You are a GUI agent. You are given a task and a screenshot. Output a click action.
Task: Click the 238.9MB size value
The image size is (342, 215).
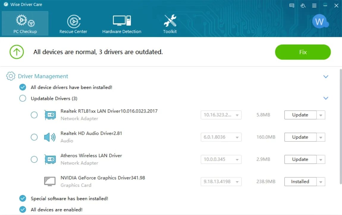[266, 181]
